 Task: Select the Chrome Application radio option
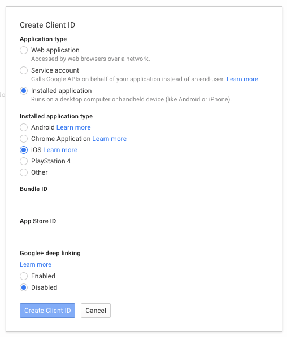[x=24, y=139]
